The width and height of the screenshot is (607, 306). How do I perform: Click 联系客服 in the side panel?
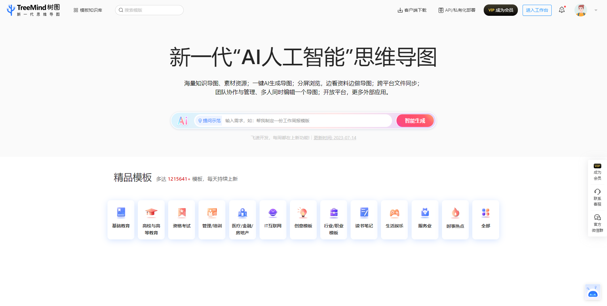coord(597,197)
